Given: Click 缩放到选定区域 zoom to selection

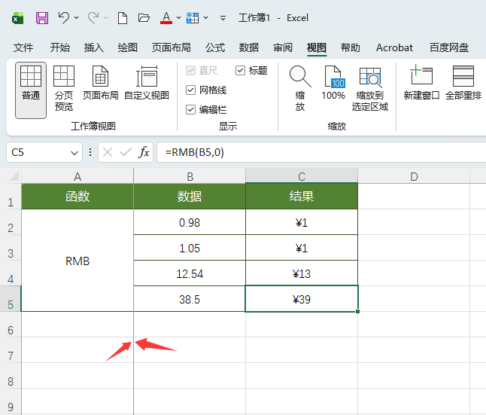Looking at the screenshot, I should click(x=370, y=88).
